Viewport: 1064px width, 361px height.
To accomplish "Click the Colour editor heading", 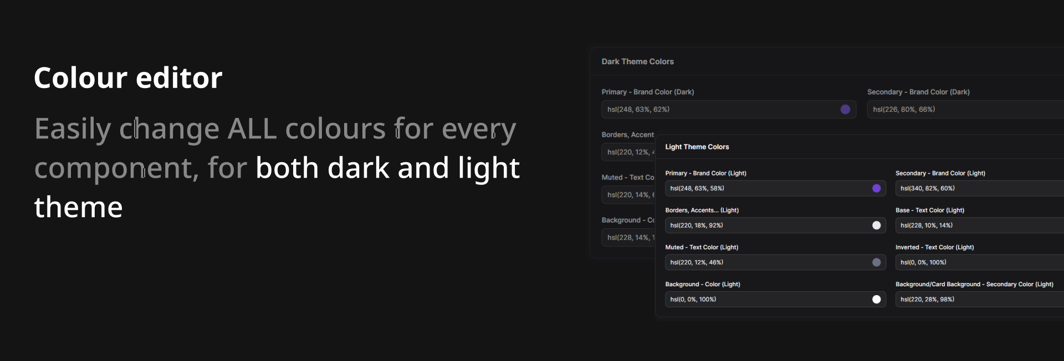I will tap(128, 78).
